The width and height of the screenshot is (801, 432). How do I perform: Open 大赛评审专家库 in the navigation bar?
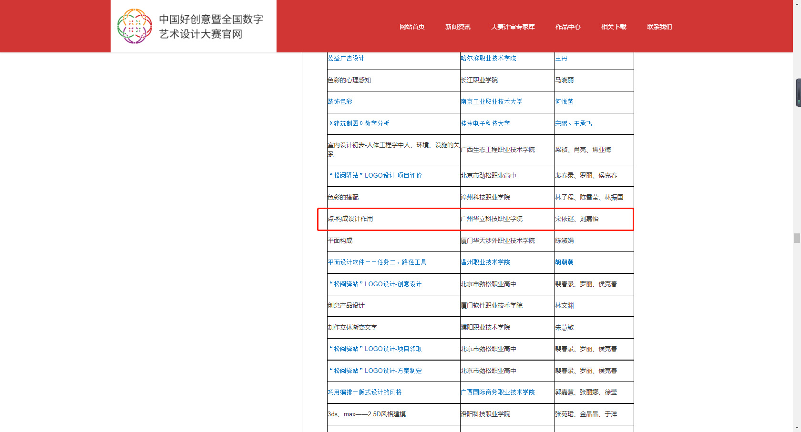pyautogui.click(x=513, y=27)
